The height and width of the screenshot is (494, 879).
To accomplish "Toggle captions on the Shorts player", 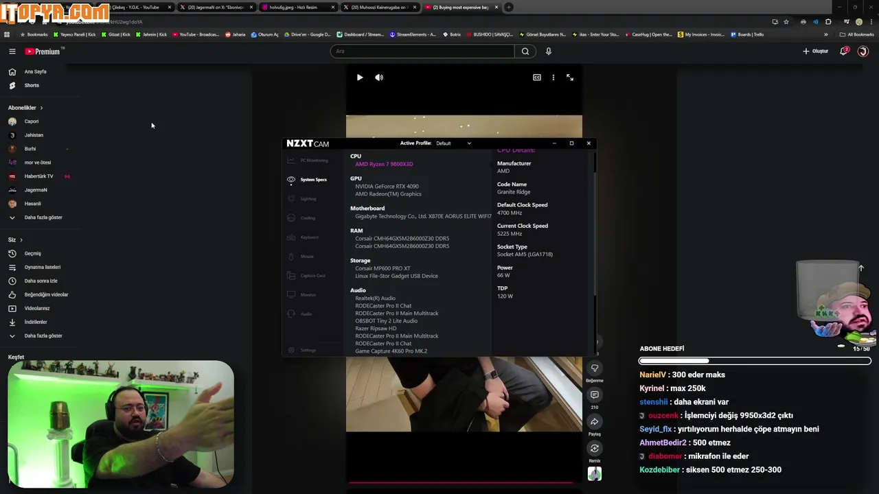I will (537, 78).
